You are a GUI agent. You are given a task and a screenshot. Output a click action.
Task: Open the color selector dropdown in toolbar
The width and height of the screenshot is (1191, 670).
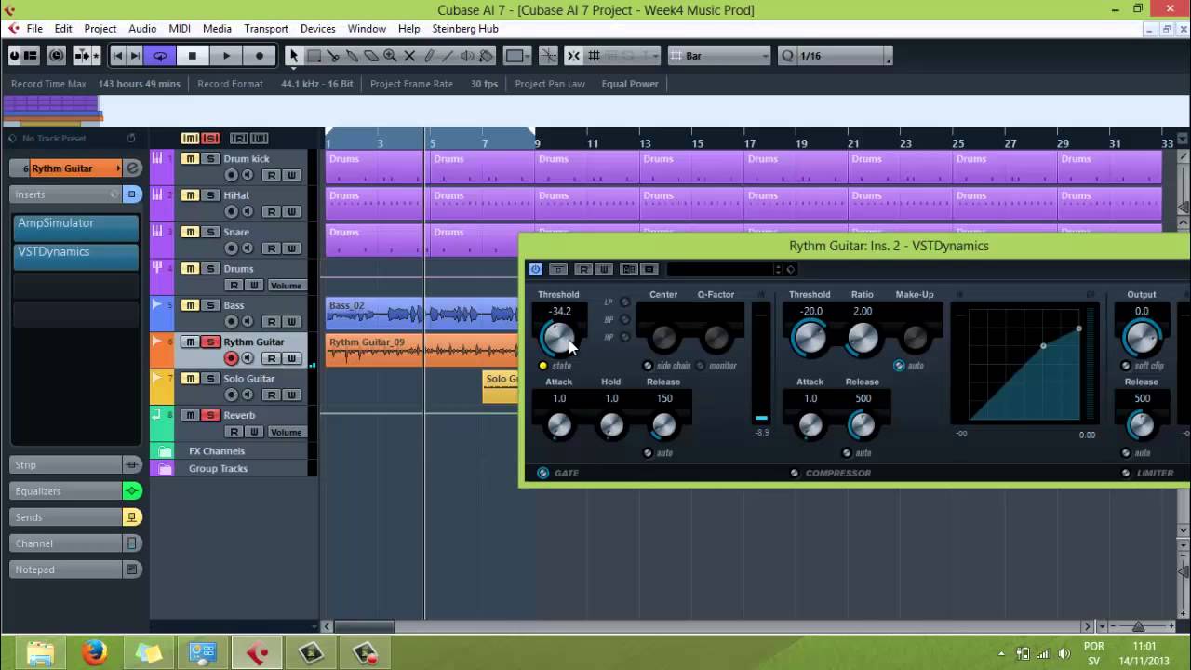click(517, 56)
